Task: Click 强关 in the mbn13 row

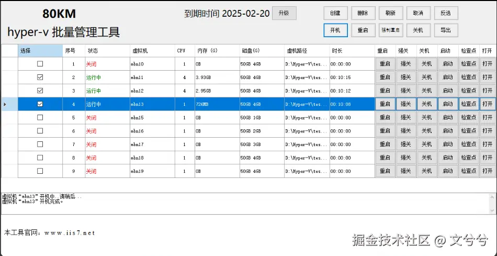Action: pyautogui.click(x=406, y=104)
